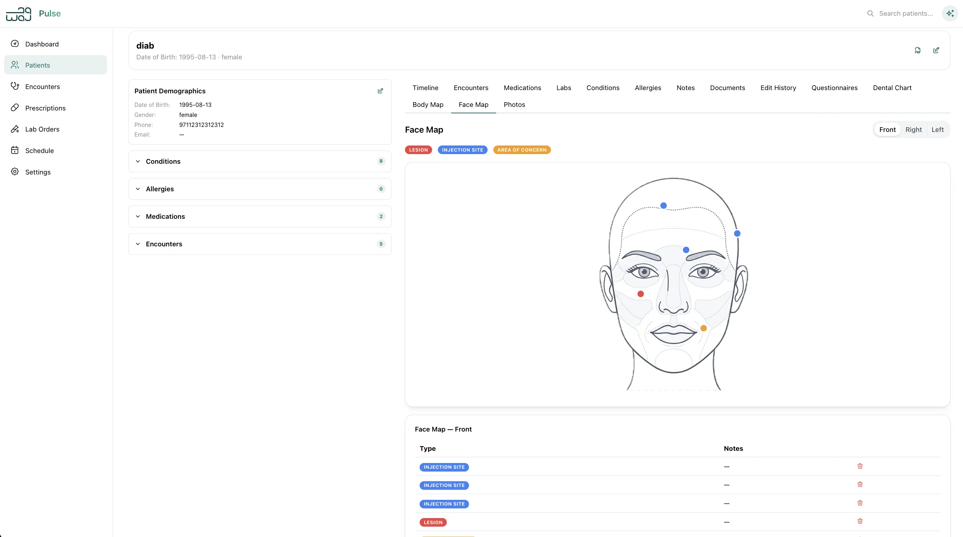The image size is (963, 537).
Task: Toggle the AREA OF CONCERN legend chip
Action: (x=522, y=149)
